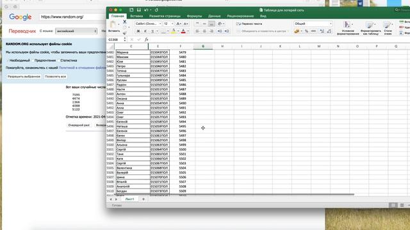
Task: Click Разрешить выбранное cookie button
Action: [24, 77]
